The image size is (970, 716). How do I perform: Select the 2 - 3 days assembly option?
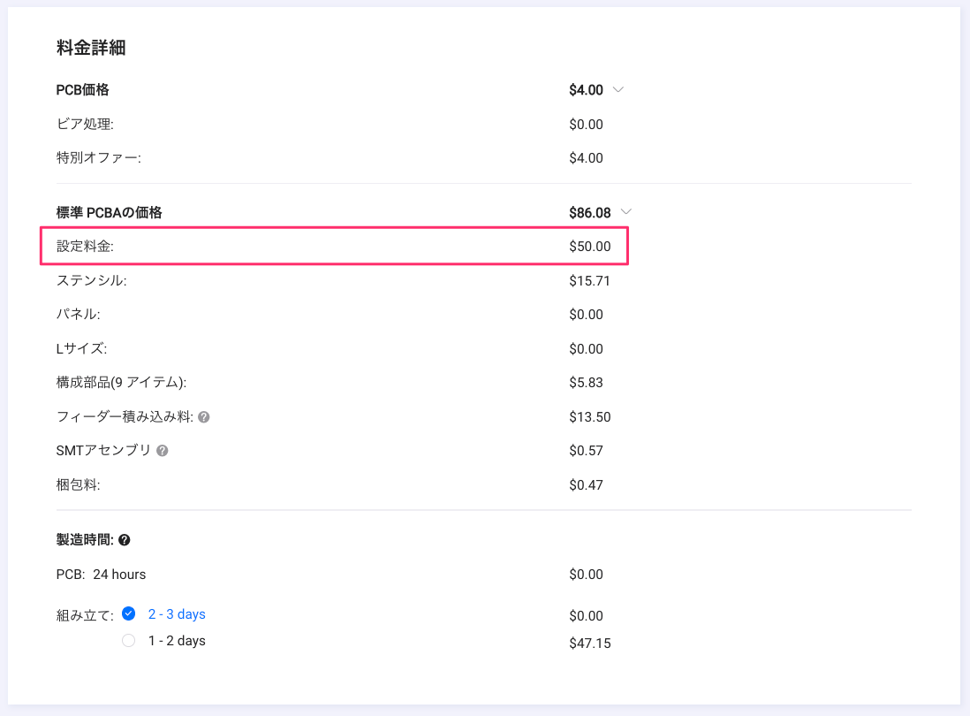[x=129, y=613]
